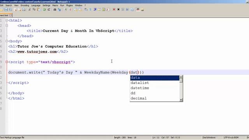Viewport: 249px width, 140px height.
Task: Click the Save file toolbar icon
Action: click(x=6, y=9)
